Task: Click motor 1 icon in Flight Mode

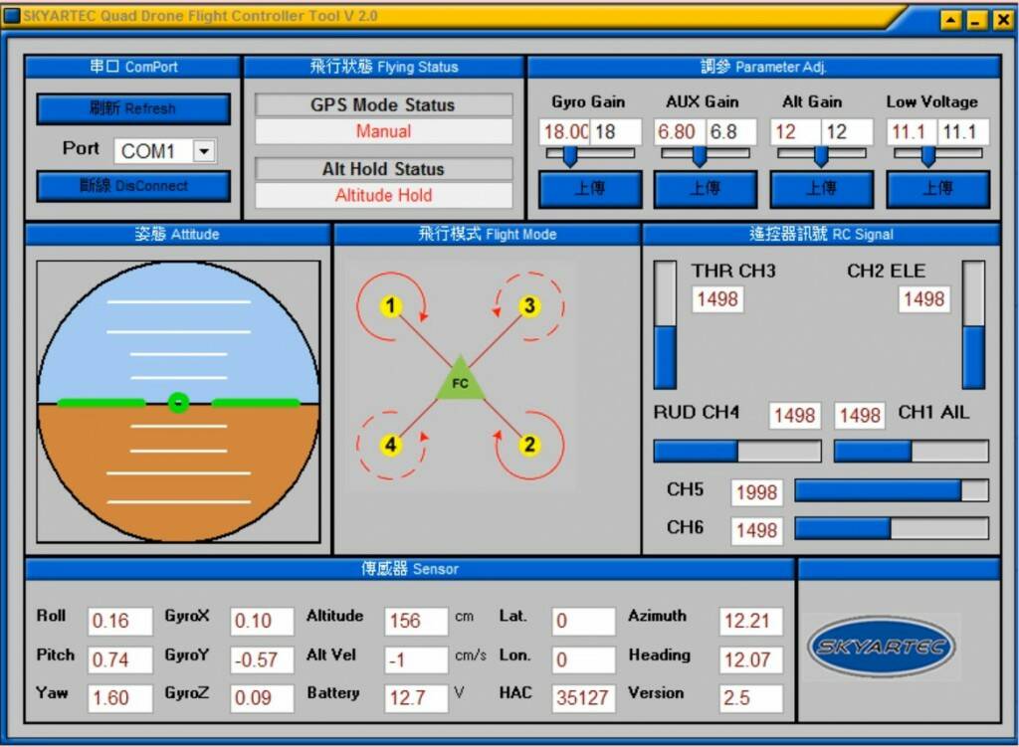Action: 390,305
